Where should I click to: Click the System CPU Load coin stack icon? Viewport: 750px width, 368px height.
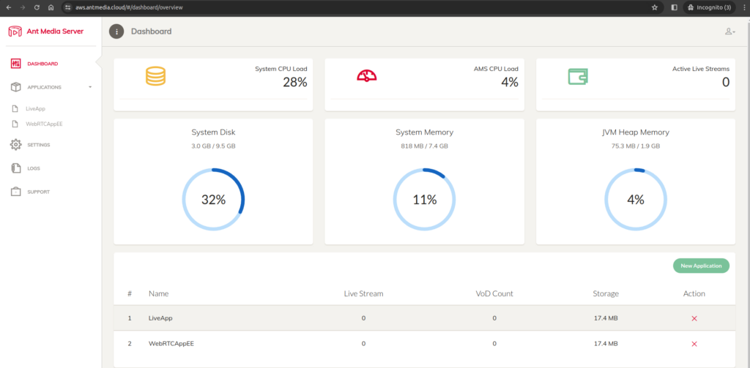(x=155, y=77)
